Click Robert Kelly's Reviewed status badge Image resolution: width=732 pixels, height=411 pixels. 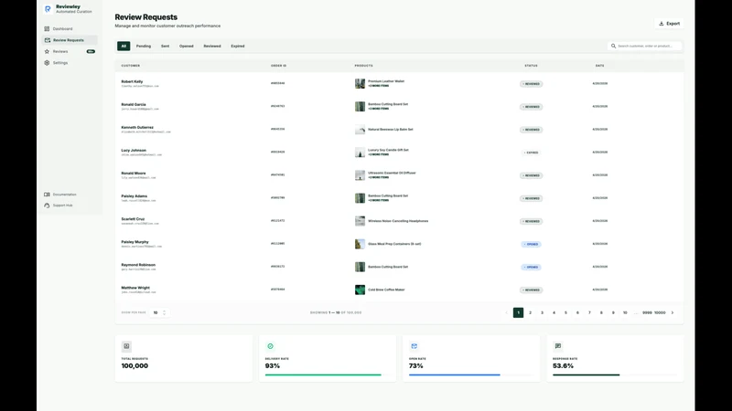pyautogui.click(x=532, y=84)
